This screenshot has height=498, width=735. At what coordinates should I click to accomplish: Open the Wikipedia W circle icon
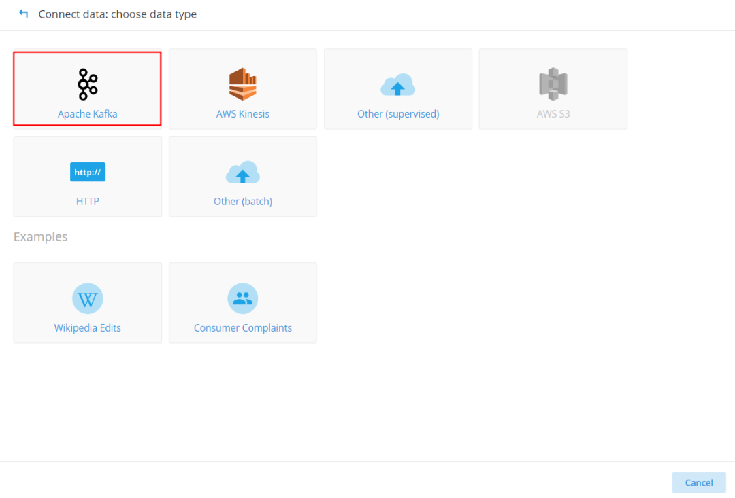click(88, 299)
